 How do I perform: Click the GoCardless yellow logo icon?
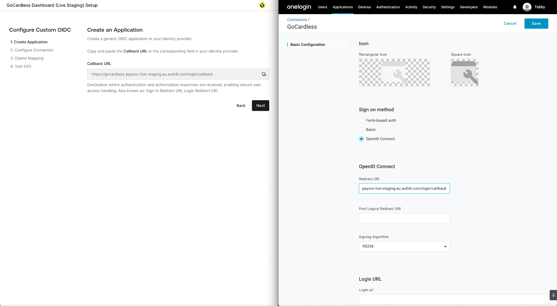[x=262, y=5]
